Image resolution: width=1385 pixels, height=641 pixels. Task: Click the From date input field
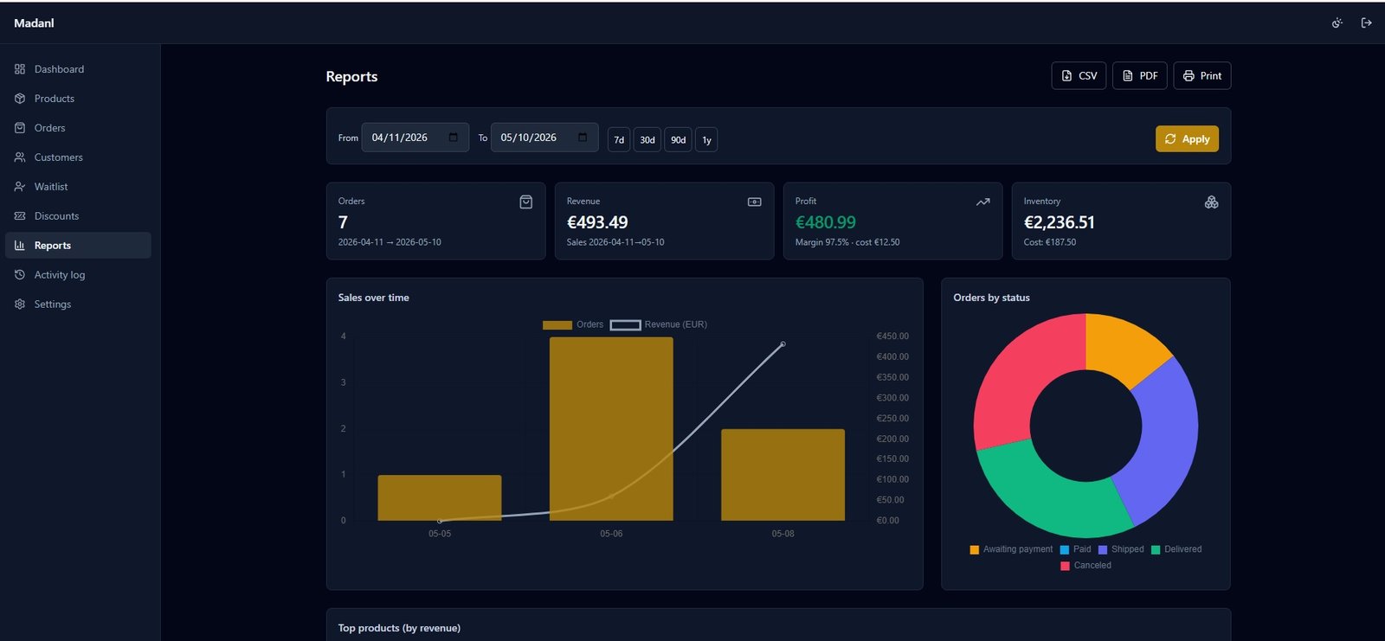415,138
